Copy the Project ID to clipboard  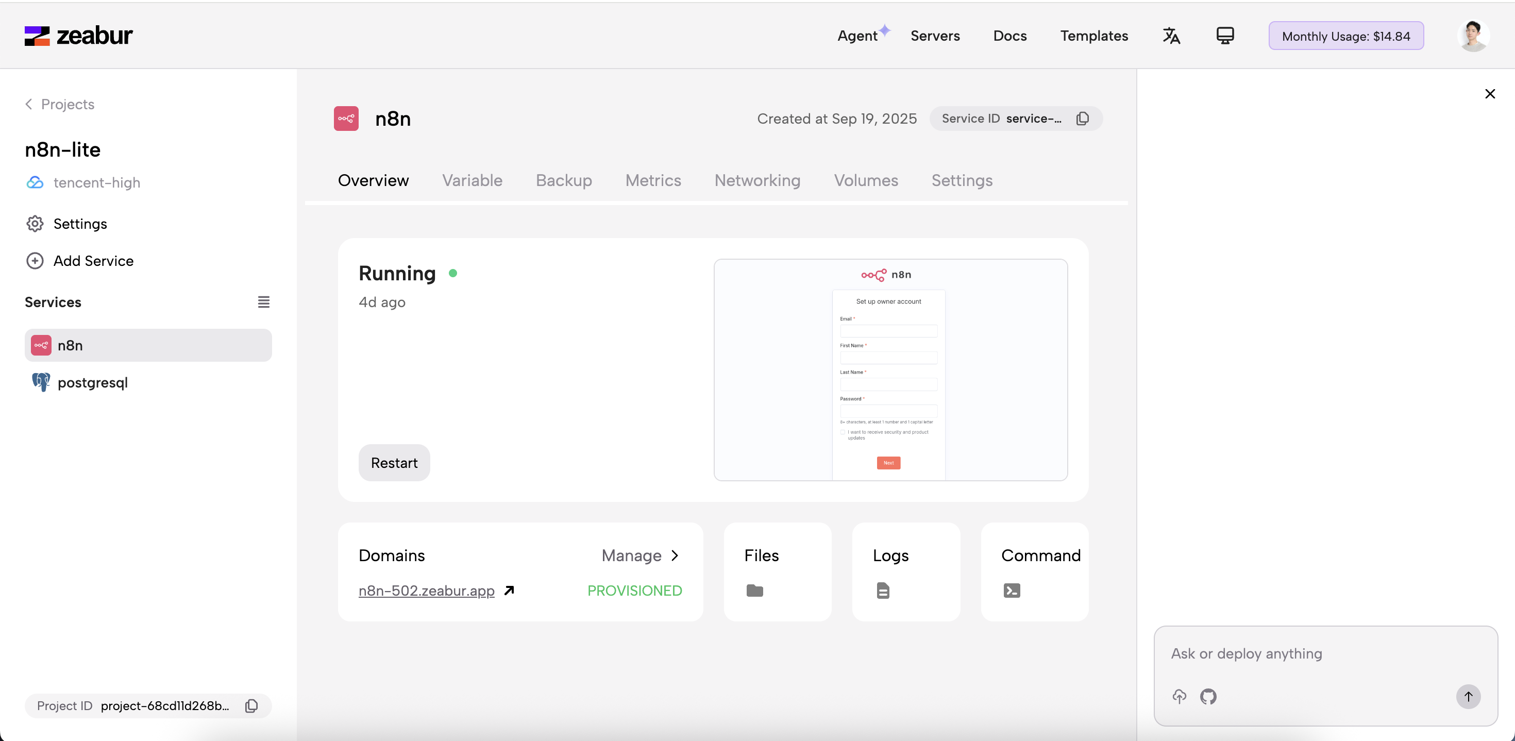coord(251,706)
